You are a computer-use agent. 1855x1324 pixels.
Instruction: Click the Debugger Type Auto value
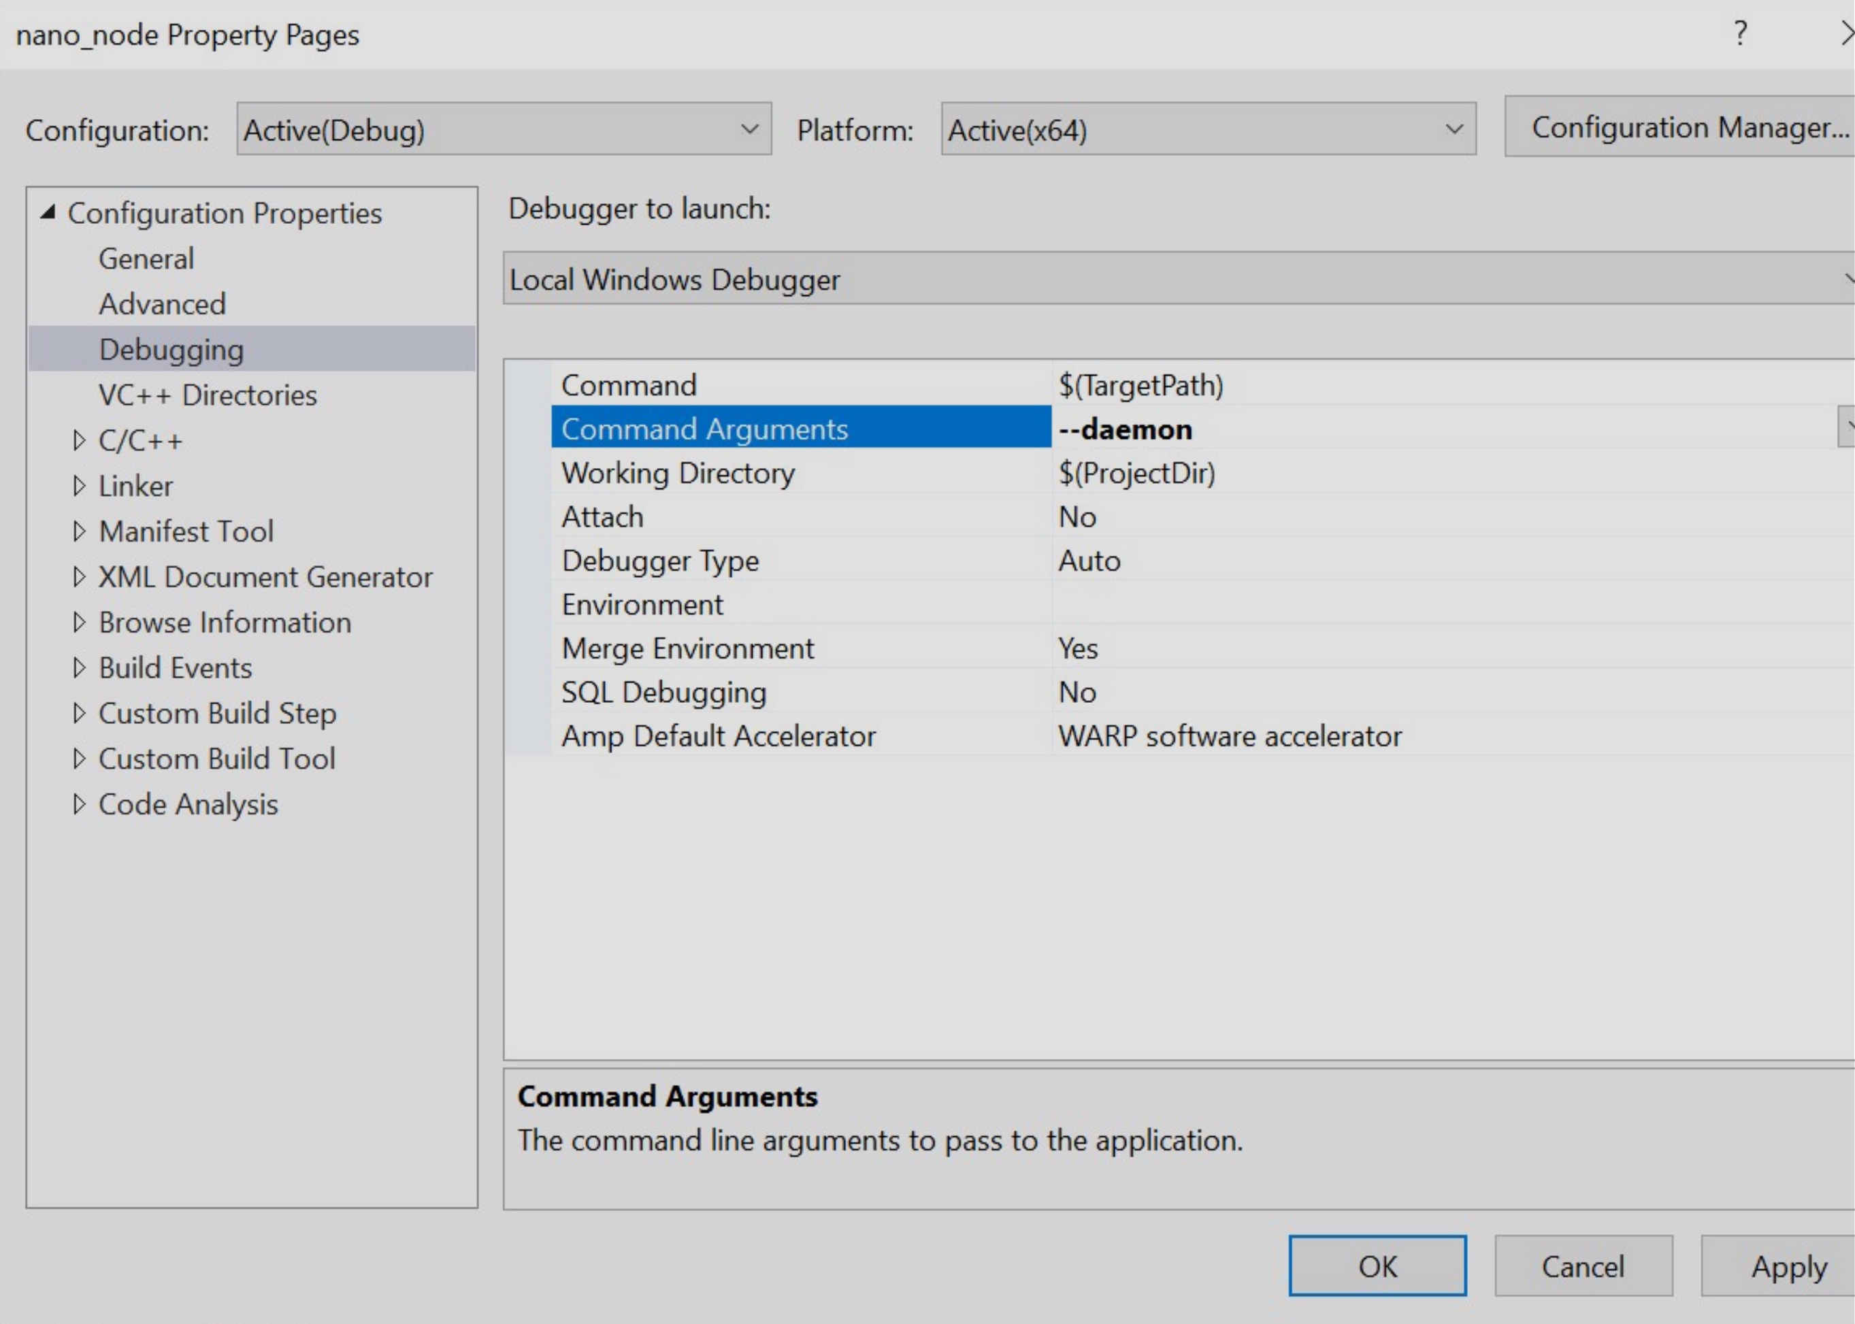coord(1089,561)
